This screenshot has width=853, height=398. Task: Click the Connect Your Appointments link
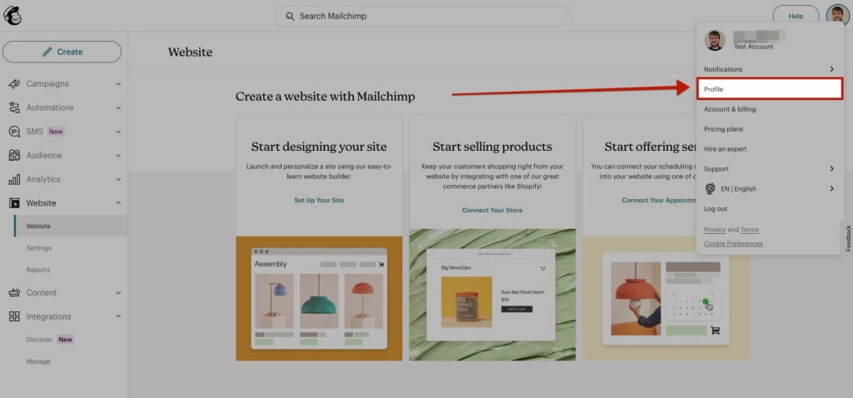pos(659,200)
